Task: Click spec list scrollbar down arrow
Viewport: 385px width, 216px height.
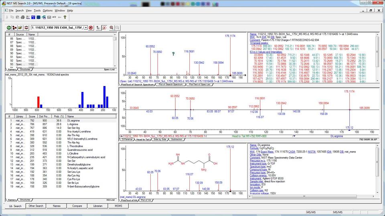Action: pos(115,65)
